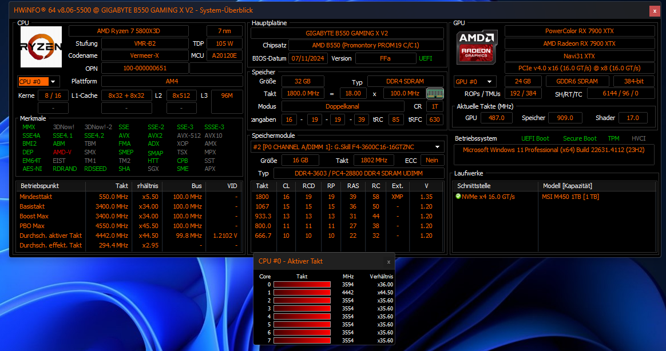Screen dimensions: 666x351
Task: Click the green UEFI label beside BIOS version
Action: pos(426,58)
